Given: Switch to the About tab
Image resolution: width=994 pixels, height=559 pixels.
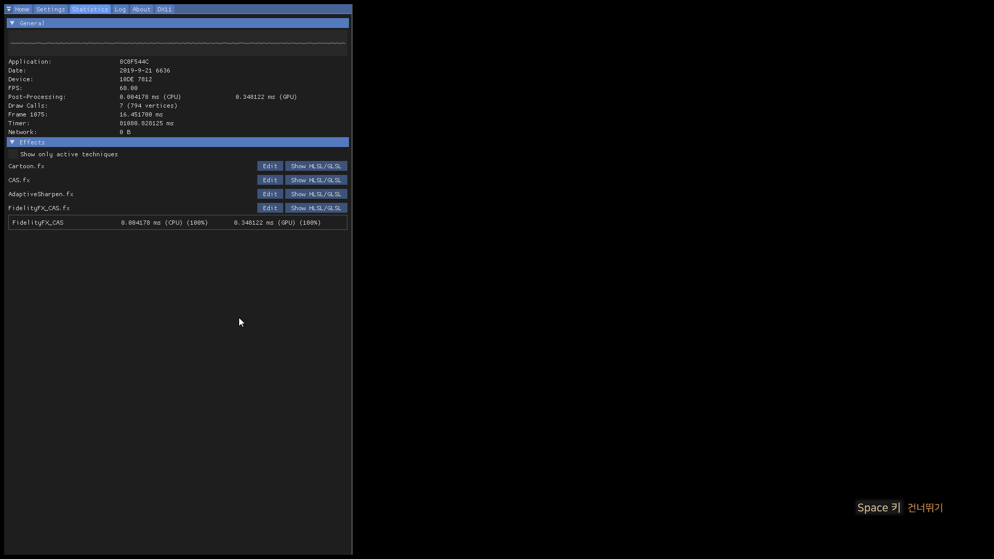Looking at the screenshot, I should (x=141, y=9).
